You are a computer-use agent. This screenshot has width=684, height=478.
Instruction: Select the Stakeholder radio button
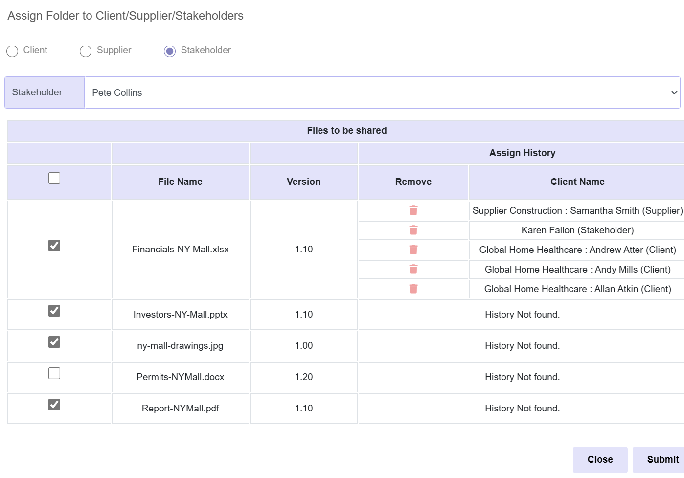170,51
